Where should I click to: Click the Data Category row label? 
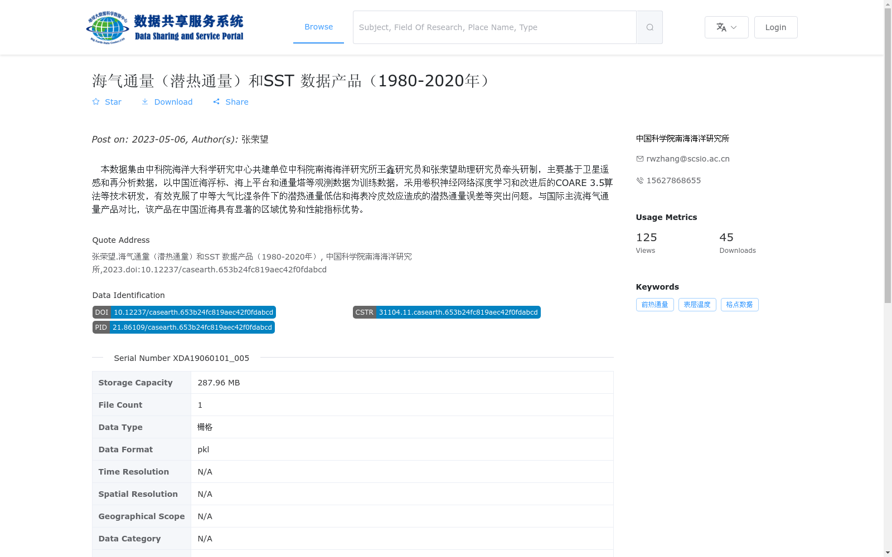129,539
